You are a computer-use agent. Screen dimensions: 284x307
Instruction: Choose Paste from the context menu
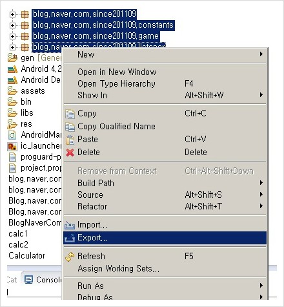coord(165,140)
